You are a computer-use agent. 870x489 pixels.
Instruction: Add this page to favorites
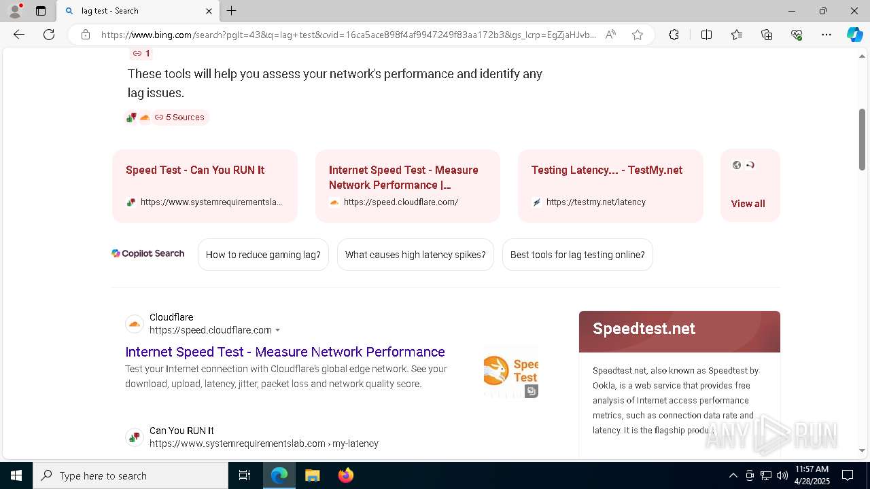point(638,35)
